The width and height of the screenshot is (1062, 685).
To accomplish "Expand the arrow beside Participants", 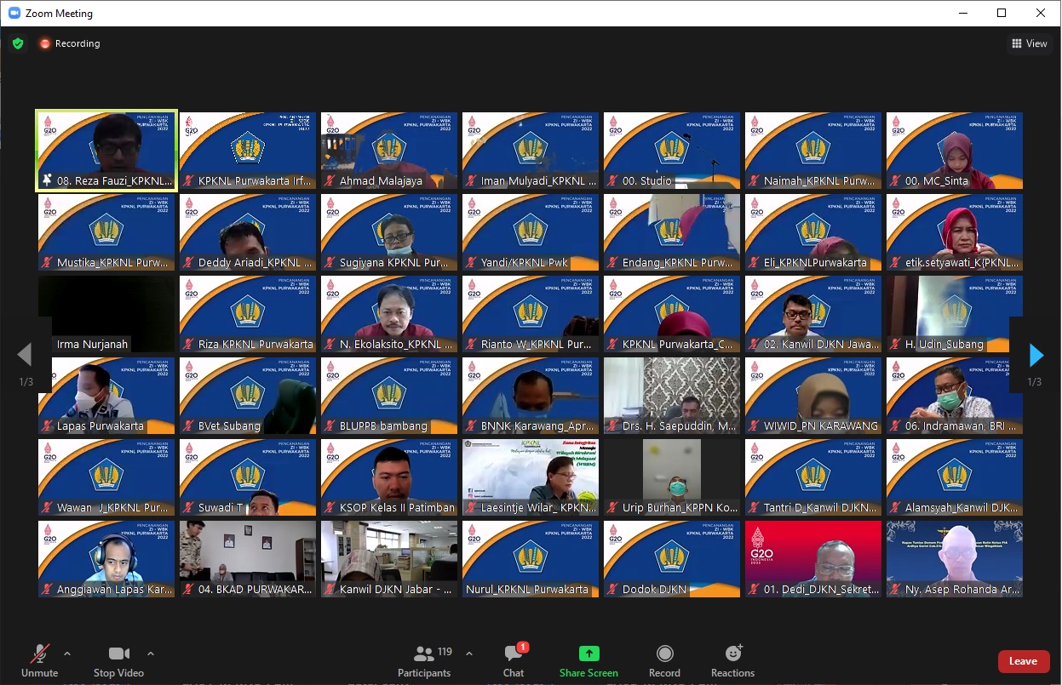I will click(x=468, y=654).
